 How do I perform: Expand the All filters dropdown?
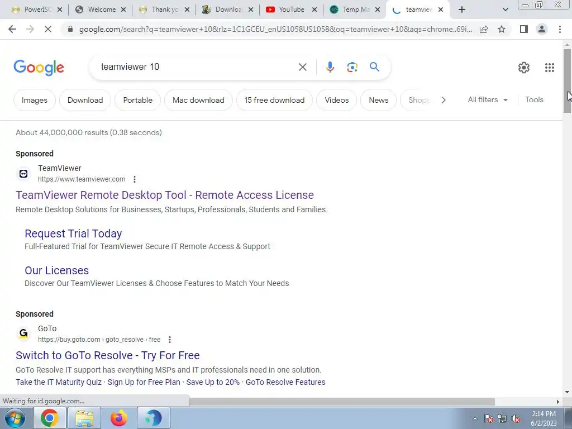coord(488,99)
